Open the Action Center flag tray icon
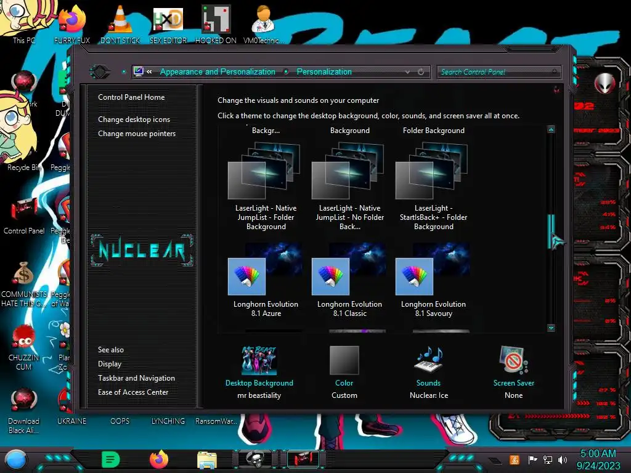 (x=532, y=459)
